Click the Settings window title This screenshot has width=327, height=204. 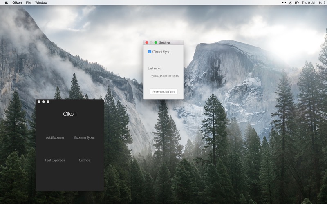(165, 42)
